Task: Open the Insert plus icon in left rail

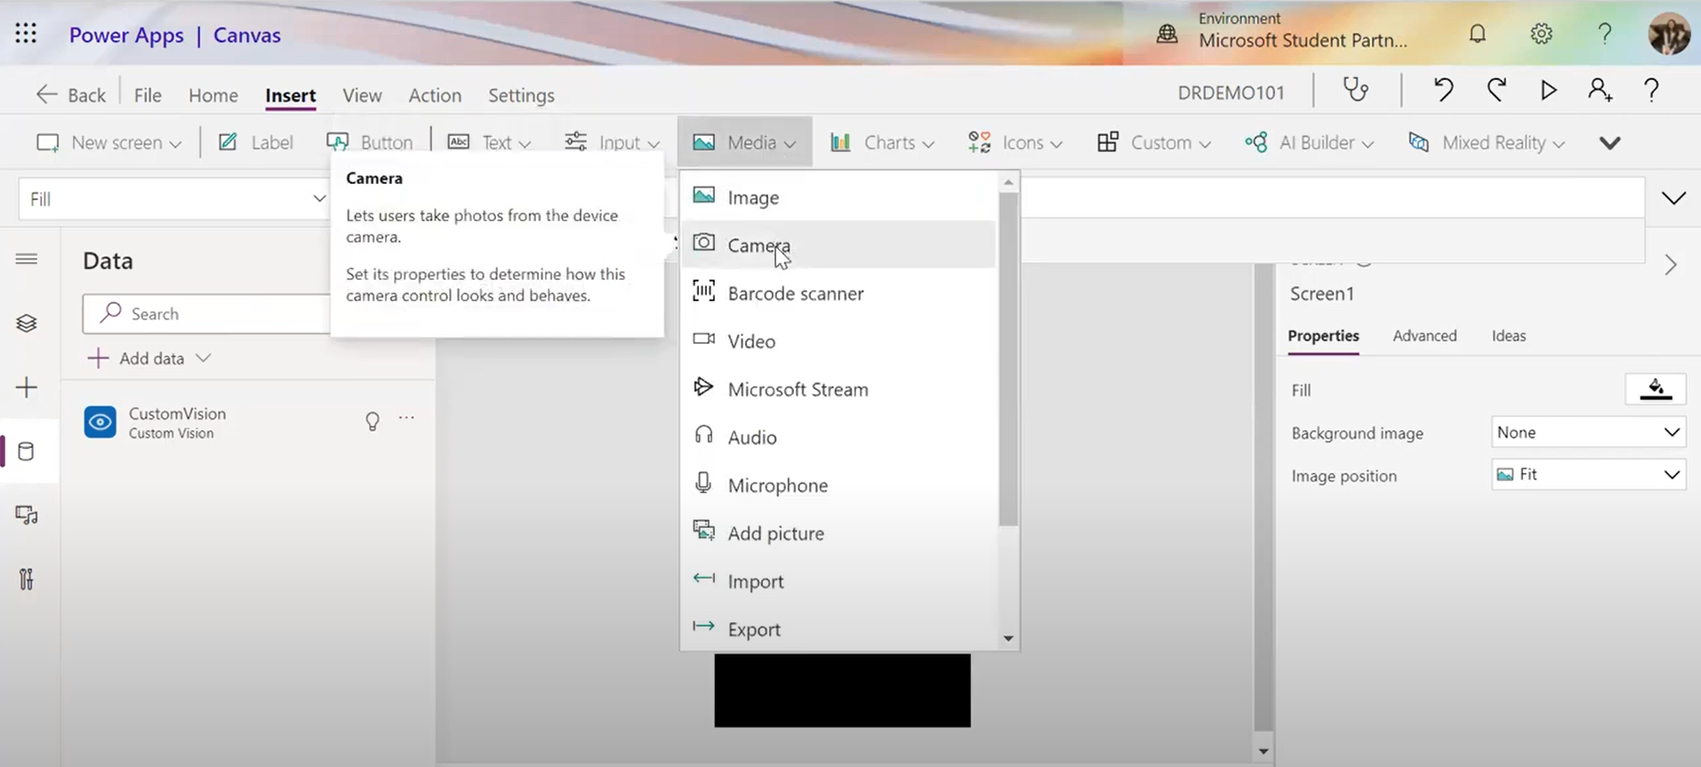Action: 27,387
